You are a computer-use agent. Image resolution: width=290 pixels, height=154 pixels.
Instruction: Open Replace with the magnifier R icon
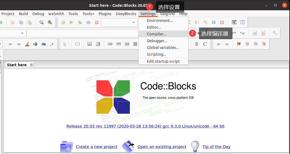point(50,22)
